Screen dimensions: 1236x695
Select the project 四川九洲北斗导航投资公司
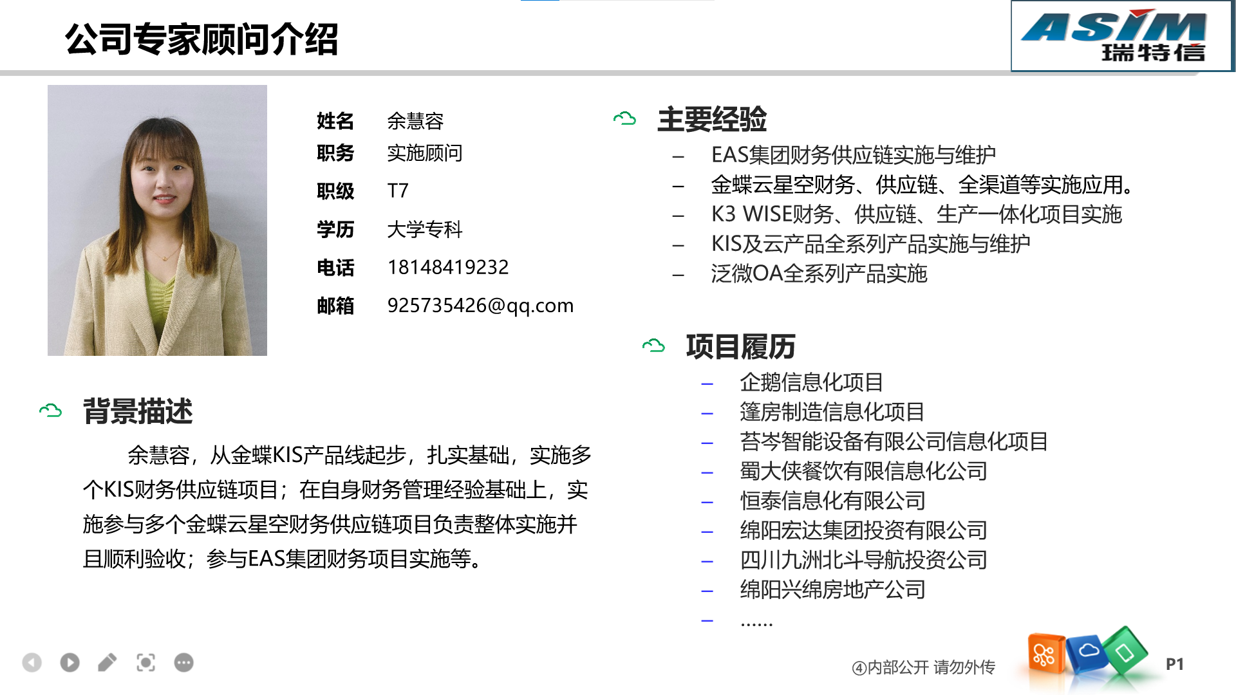[863, 560]
